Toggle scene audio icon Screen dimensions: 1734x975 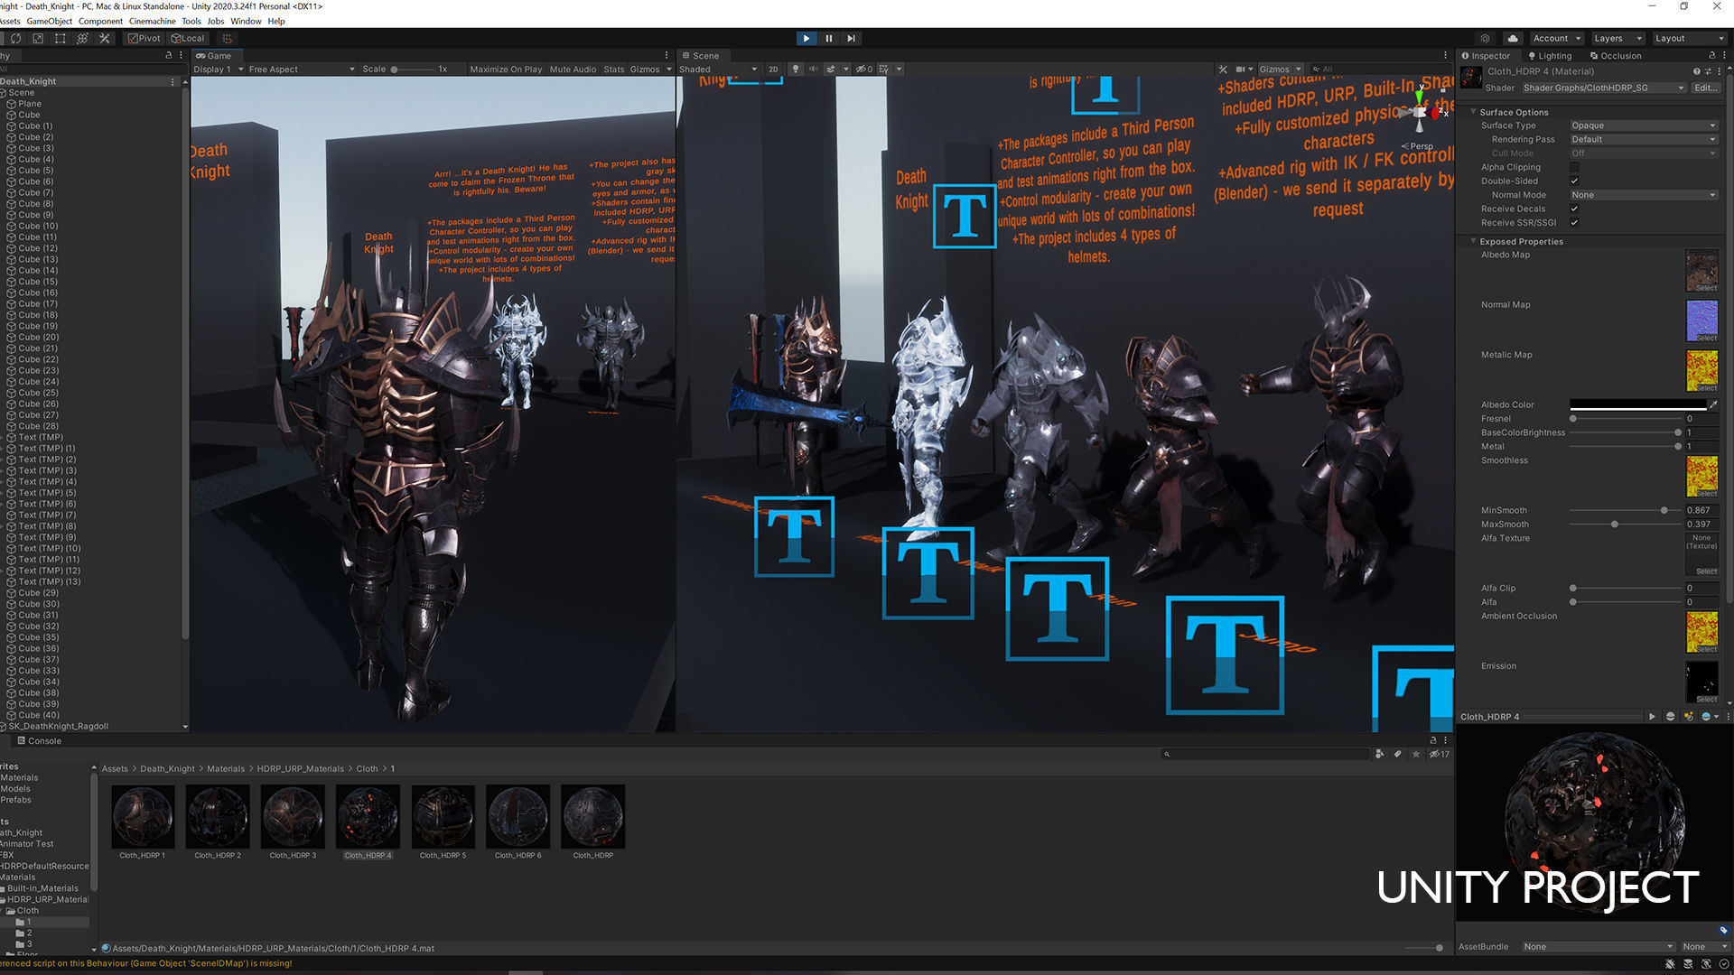click(x=814, y=70)
